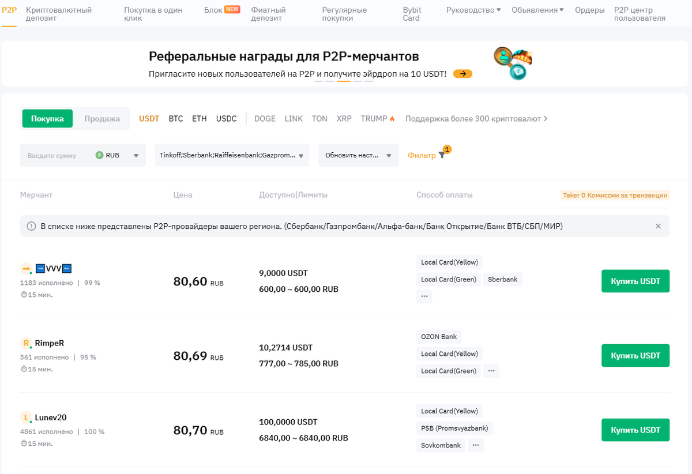Dismiss the regional providers notice
The image size is (692, 474).
pyautogui.click(x=658, y=226)
